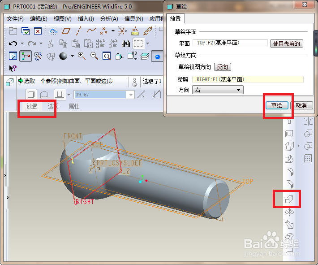The width and height of the screenshot is (318, 265).
Task: Select the Revolve tool in right toolbar
Action: [x=289, y=212]
